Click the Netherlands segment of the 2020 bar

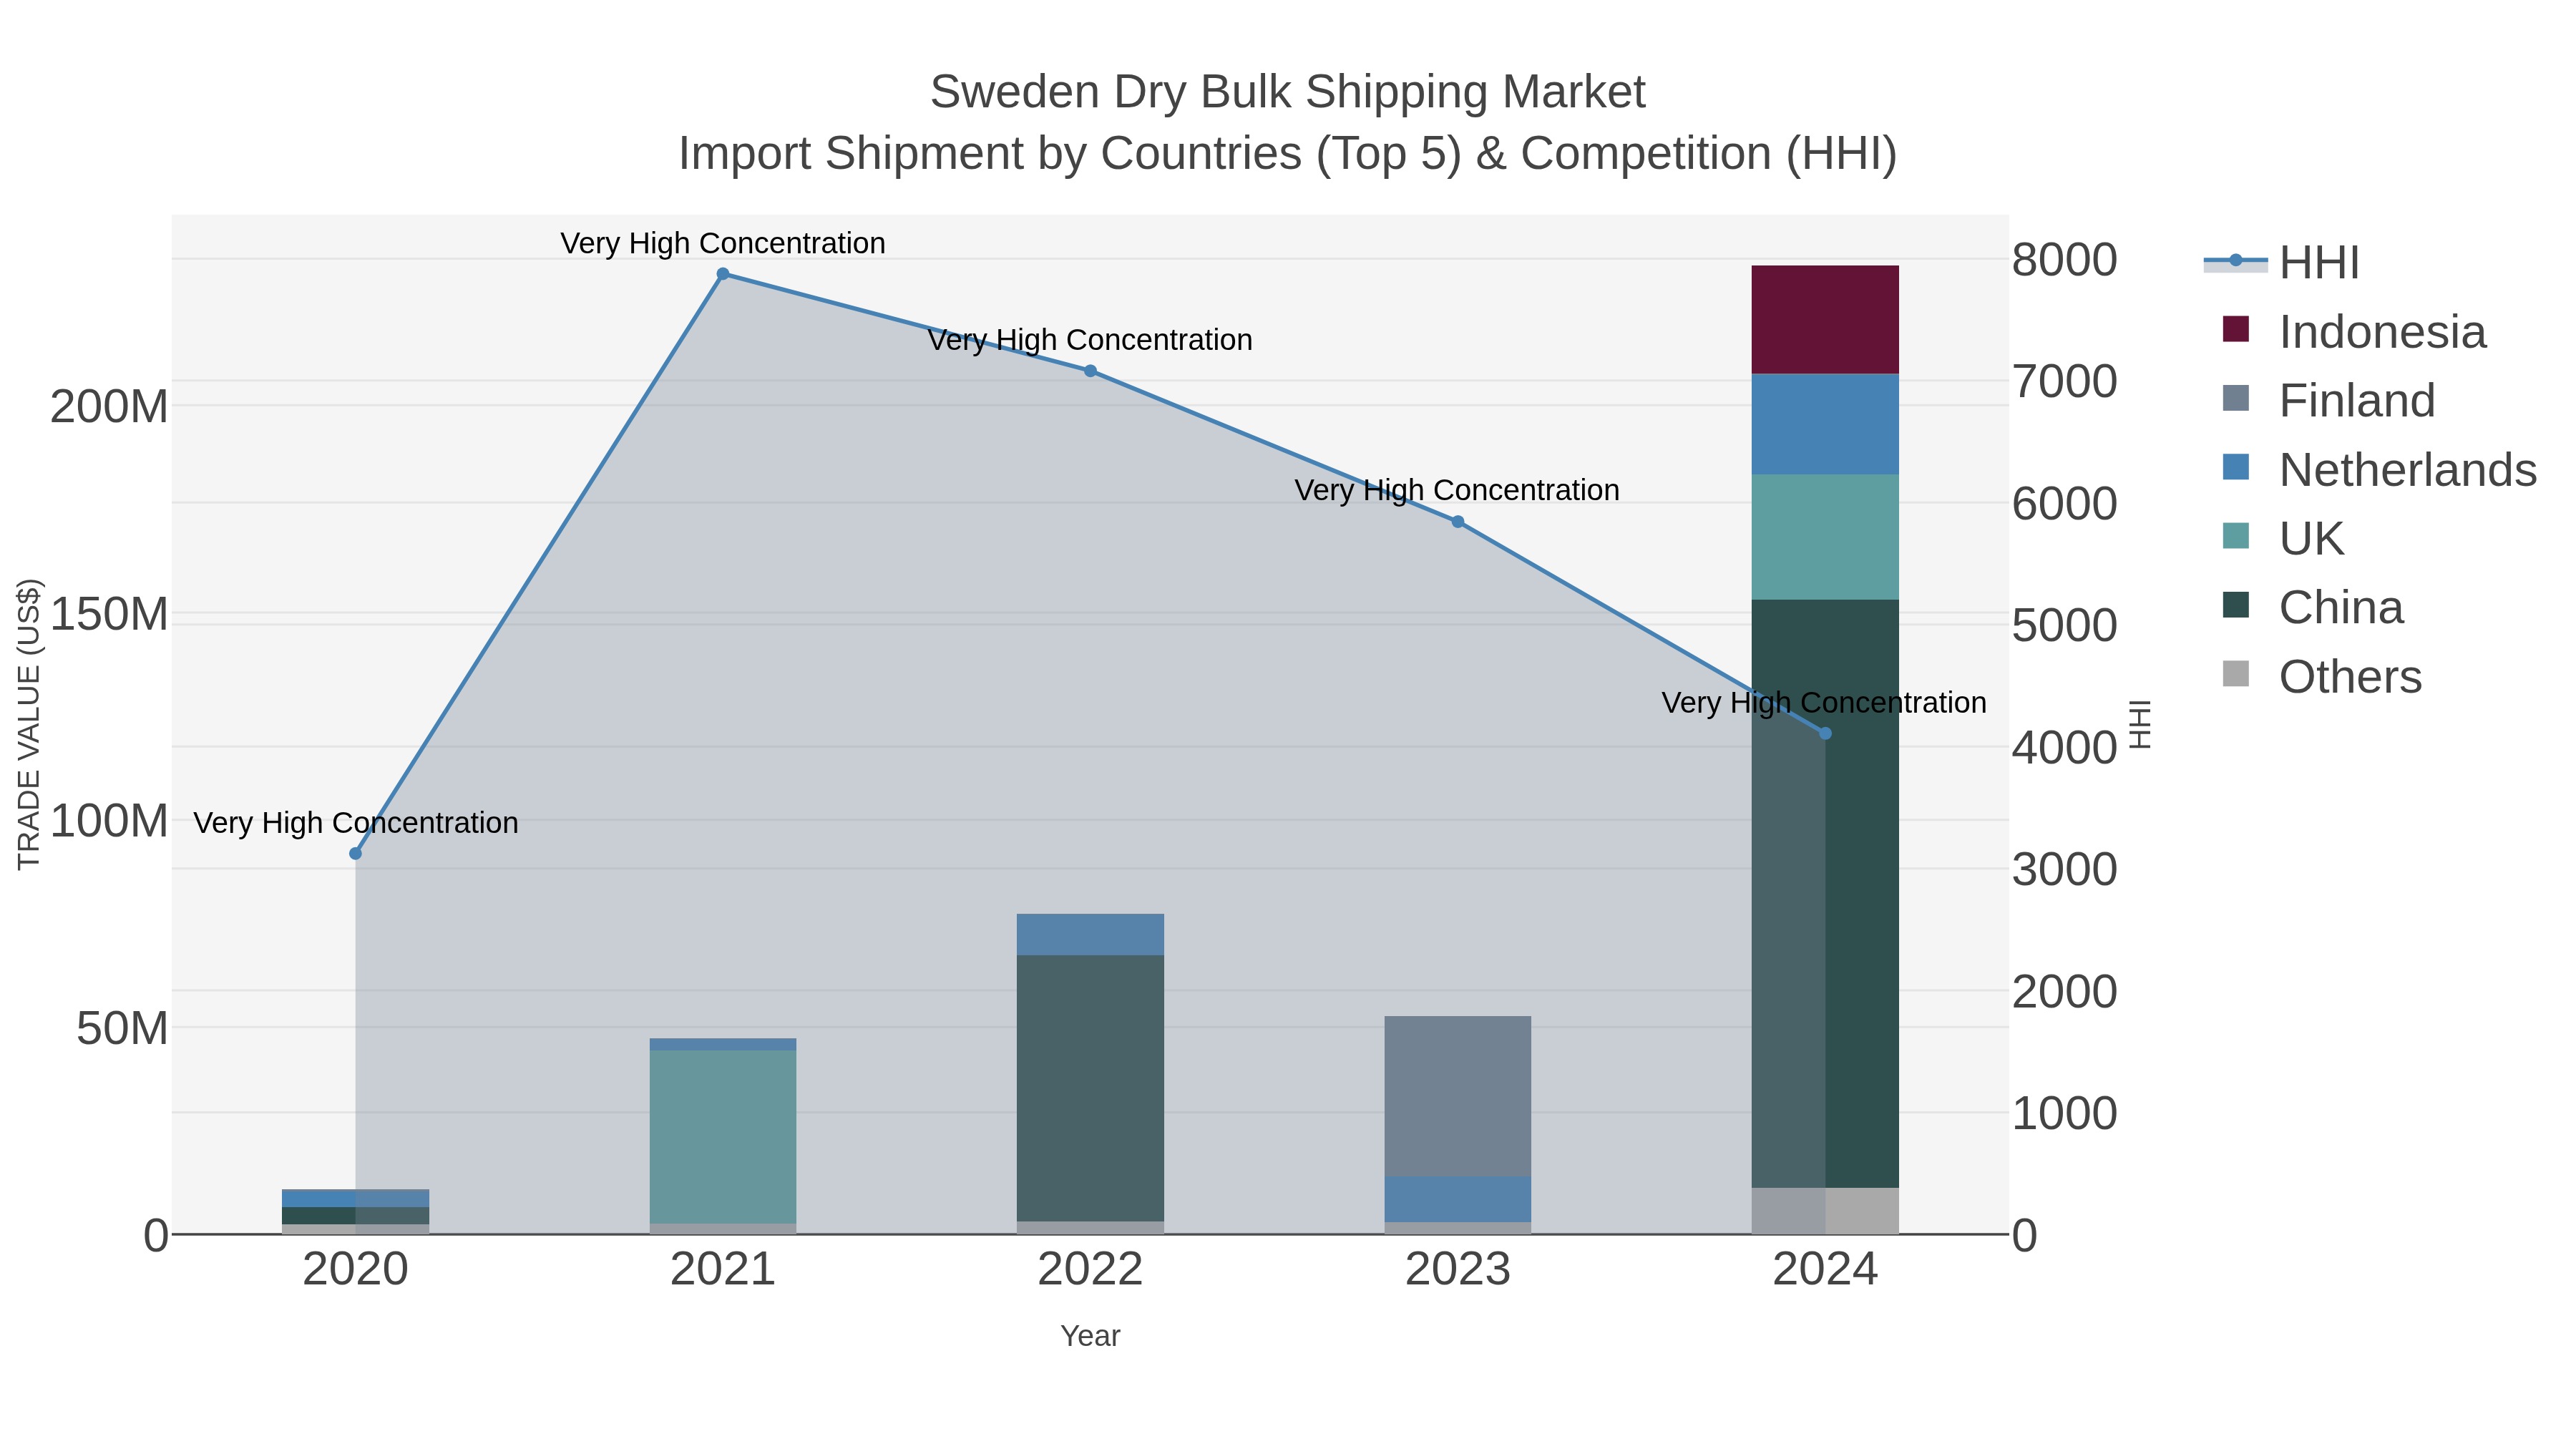pyautogui.click(x=355, y=1198)
